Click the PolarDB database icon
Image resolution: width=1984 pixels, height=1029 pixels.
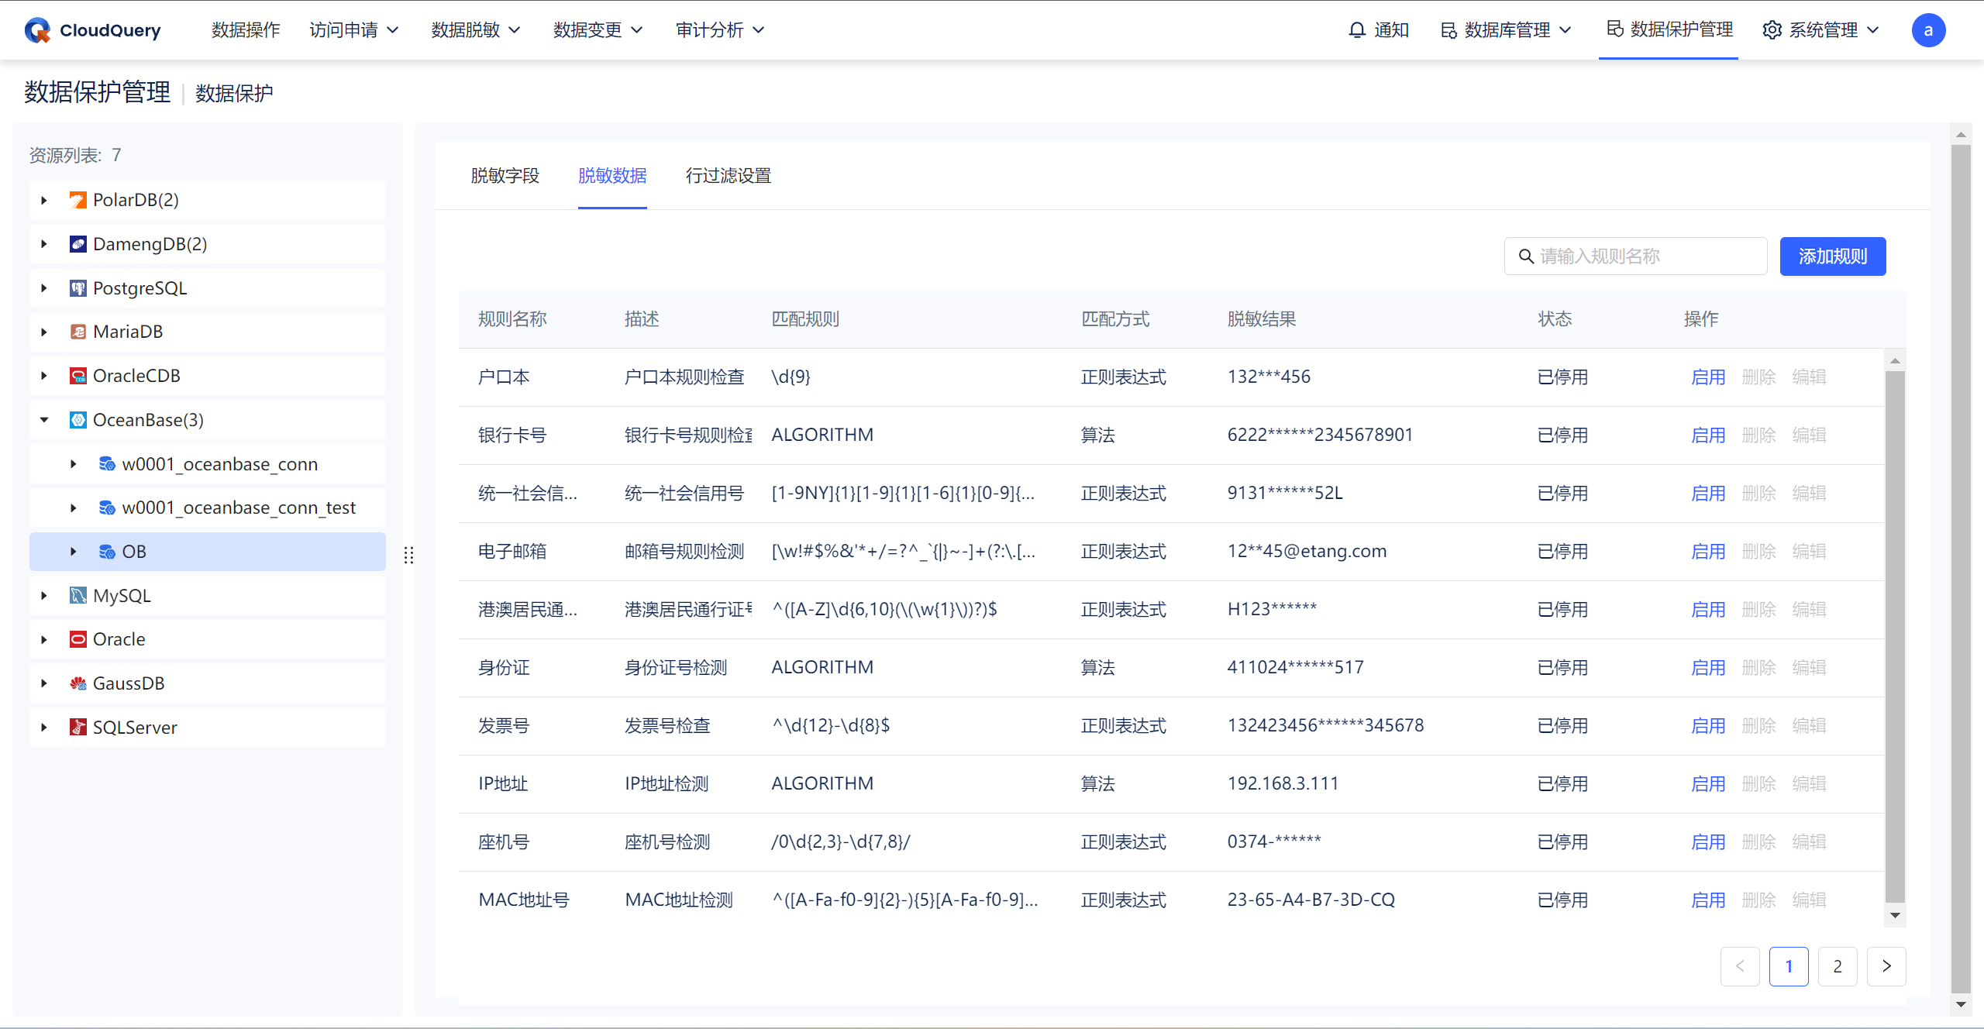pyautogui.click(x=78, y=200)
